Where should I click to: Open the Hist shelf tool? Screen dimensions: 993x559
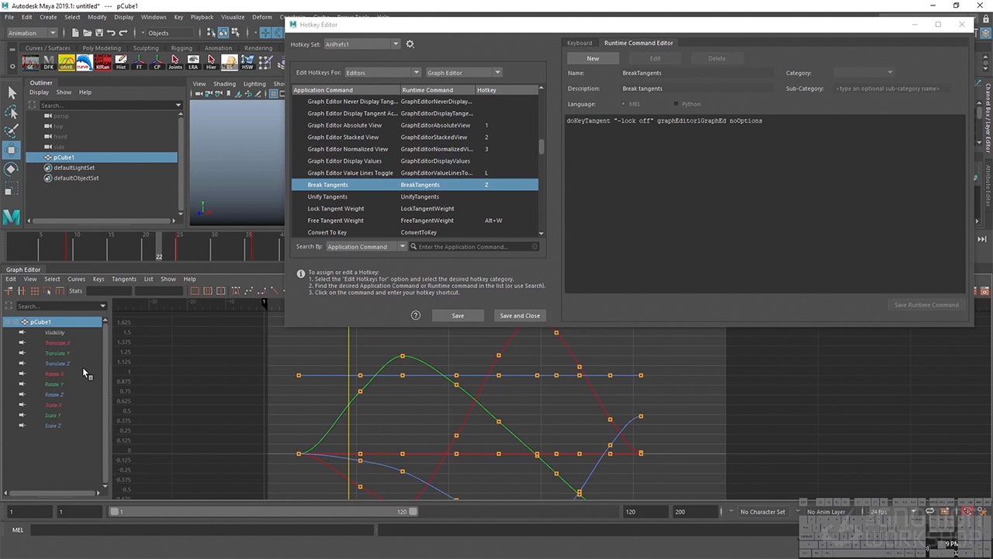click(121, 62)
